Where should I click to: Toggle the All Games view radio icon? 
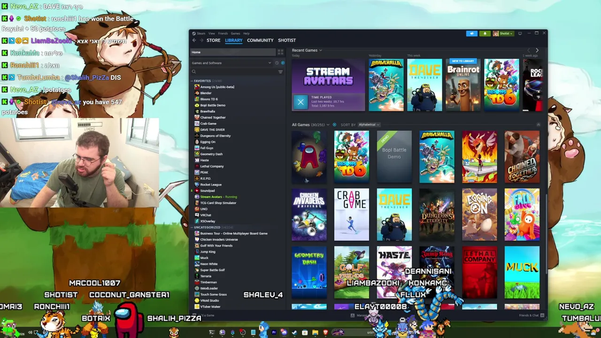point(334,125)
